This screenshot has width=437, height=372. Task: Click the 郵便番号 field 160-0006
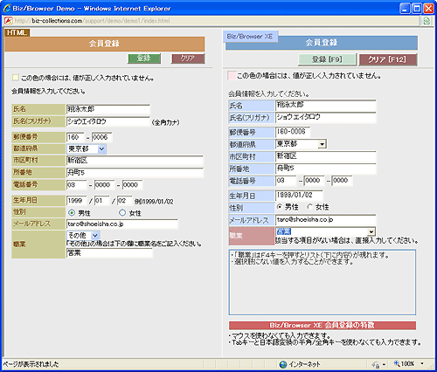tap(293, 132)
